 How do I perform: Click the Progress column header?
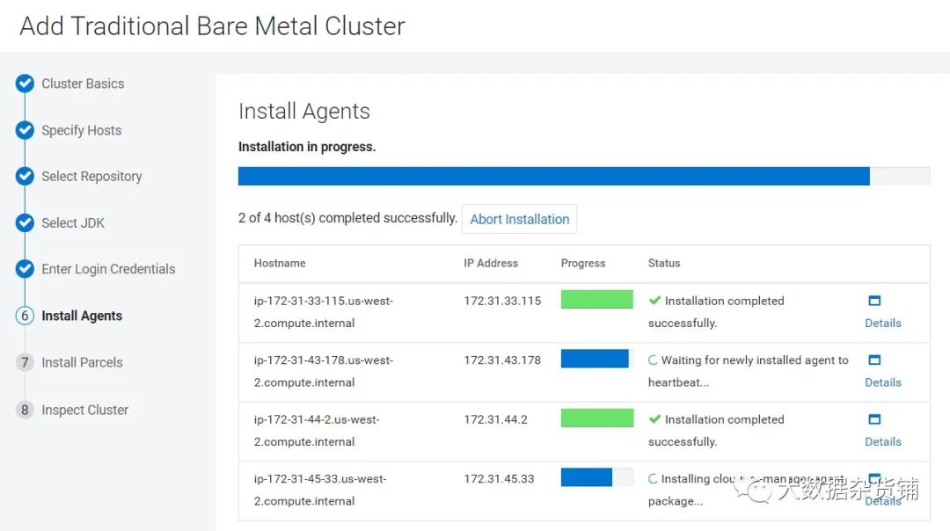point(583,264)
